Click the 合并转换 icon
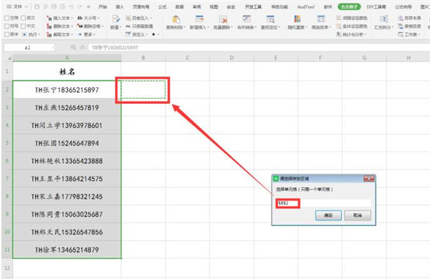 click(x=247, y=19)
